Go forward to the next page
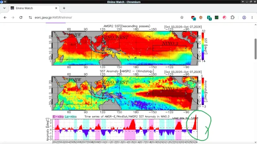This screenshot has width=257, height=144. pyautogui.click(x=13, y=18)
